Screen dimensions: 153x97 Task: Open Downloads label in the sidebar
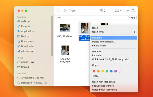point(27,46)
